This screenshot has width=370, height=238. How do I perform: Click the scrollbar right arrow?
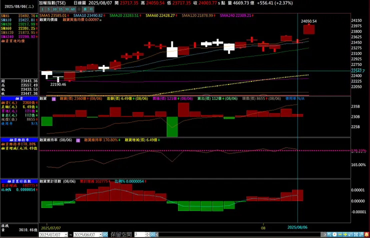click(325, 234)
